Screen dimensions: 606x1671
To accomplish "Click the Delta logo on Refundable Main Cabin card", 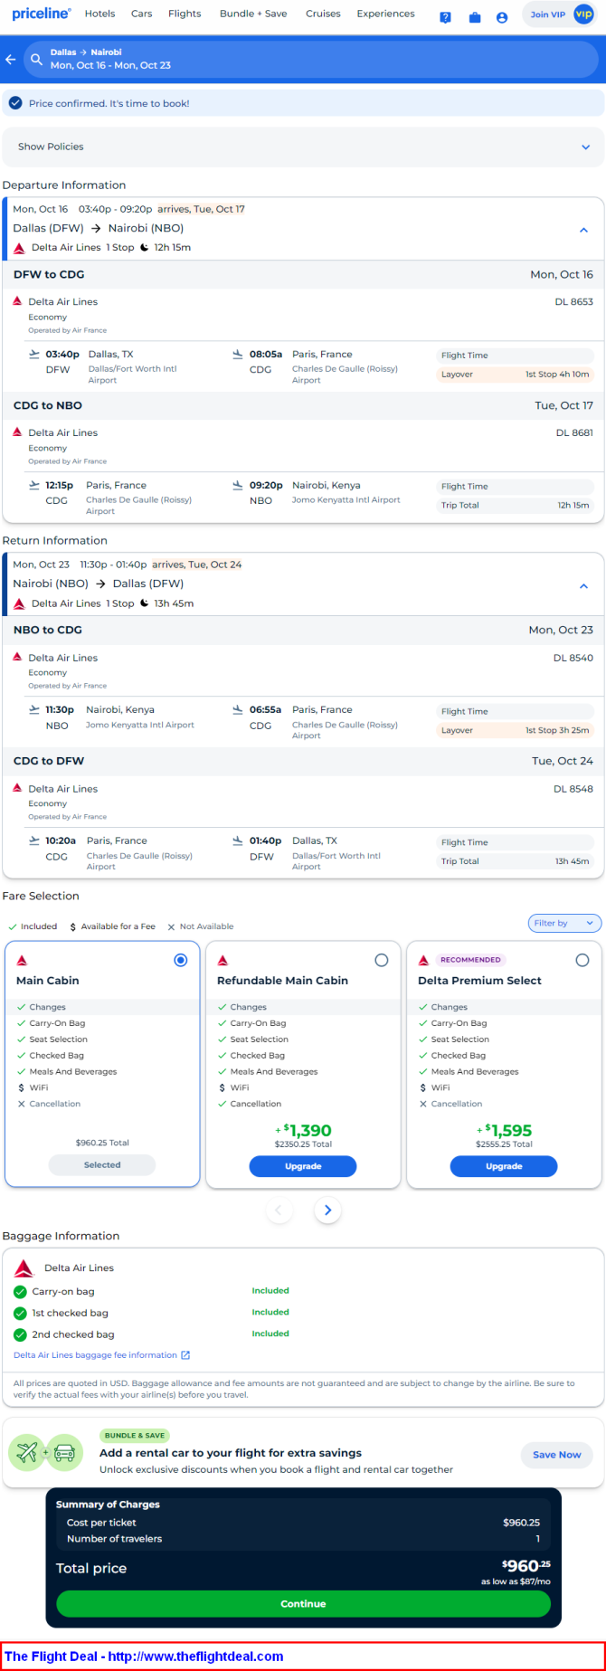I will tap(223, 960).
